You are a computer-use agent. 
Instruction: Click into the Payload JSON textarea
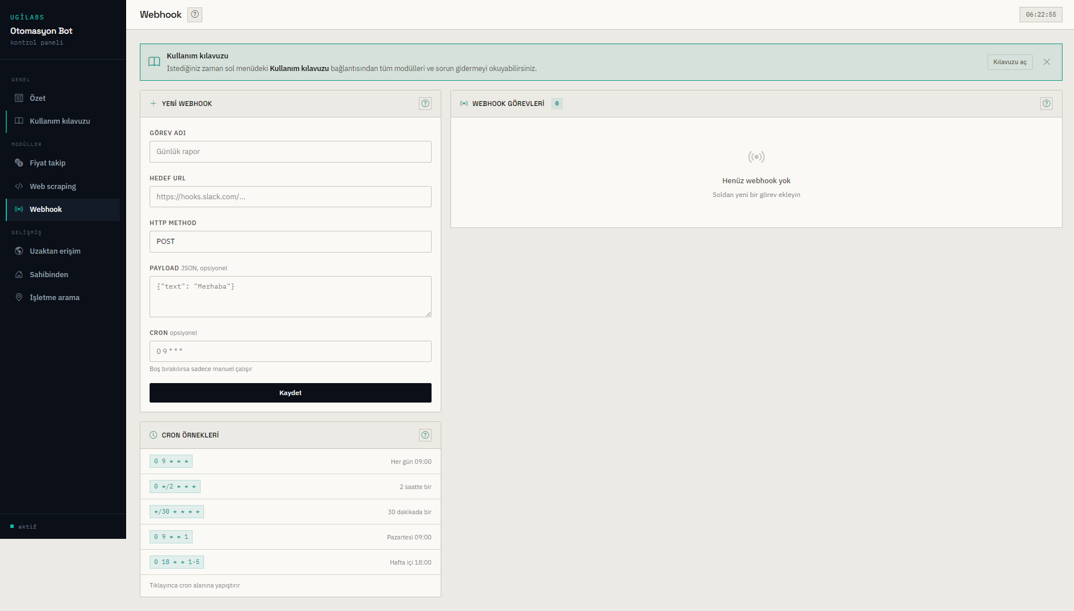click(291, 297)
